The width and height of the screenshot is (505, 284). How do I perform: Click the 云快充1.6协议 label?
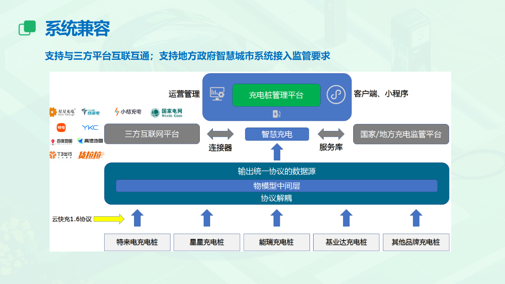(x=72, y=219)
